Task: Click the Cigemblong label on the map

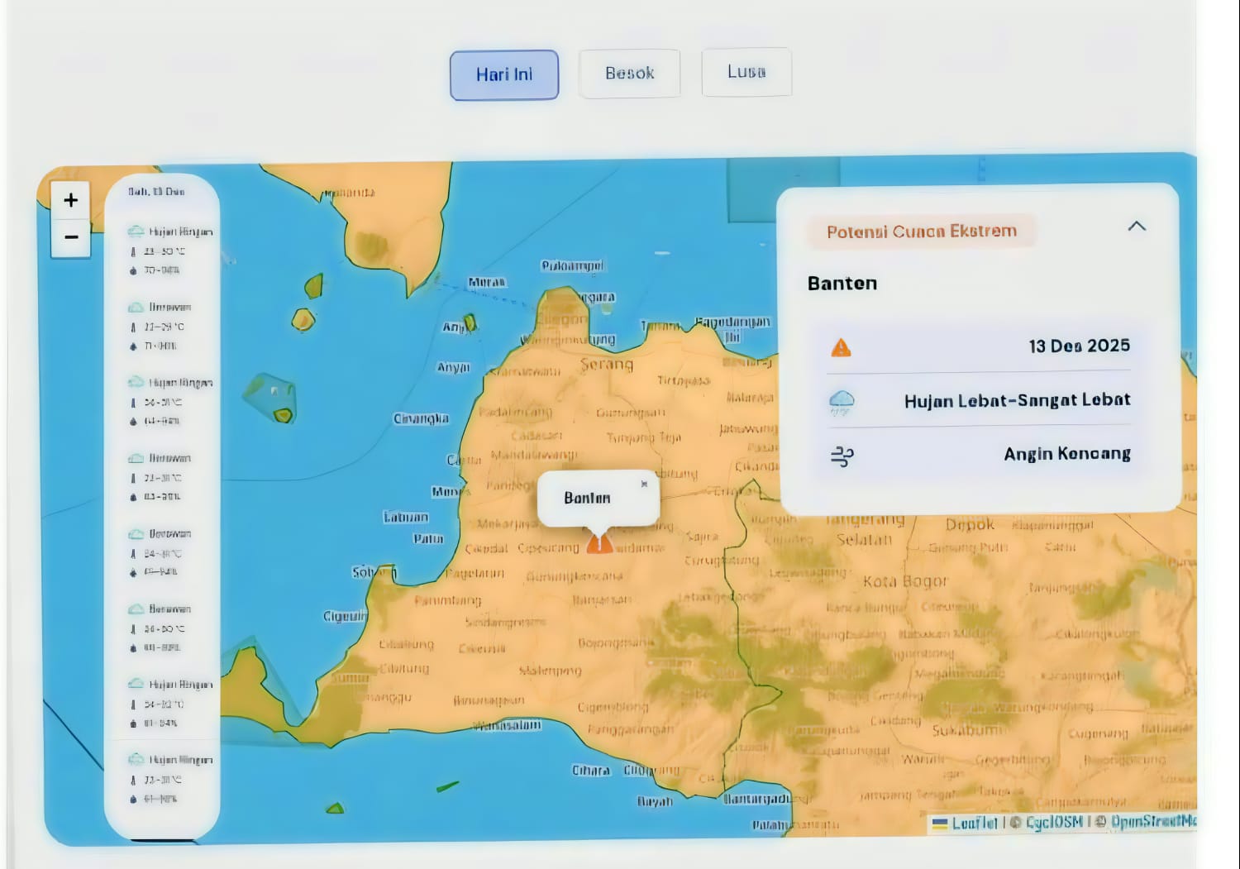Action: click(x=613, y=707)
